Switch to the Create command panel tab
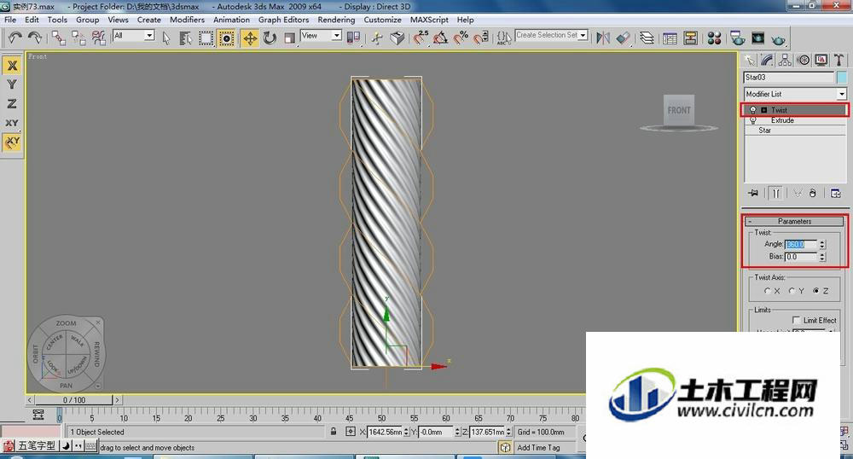 click(750, 60)
